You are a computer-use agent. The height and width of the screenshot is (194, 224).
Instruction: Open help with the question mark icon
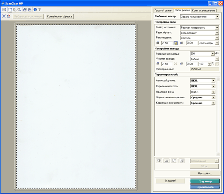tap(39, 10)
